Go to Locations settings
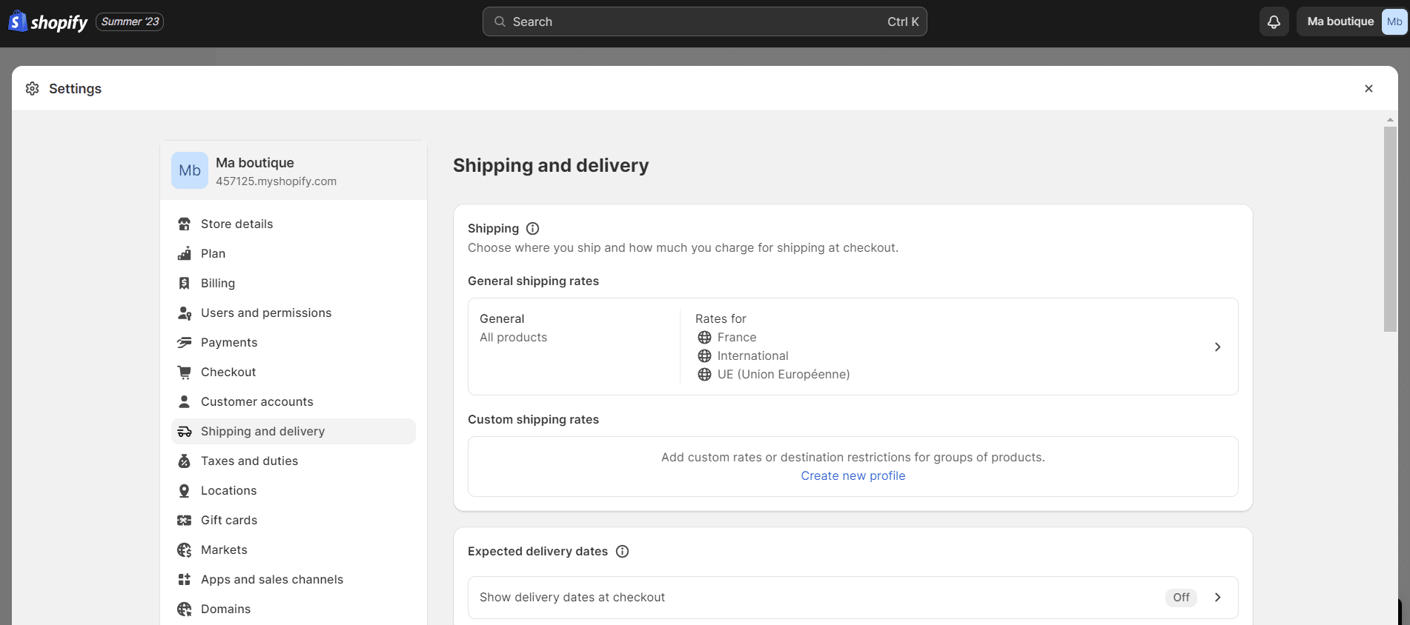Screen dimensions: 1410x625 tap(294, 490)
